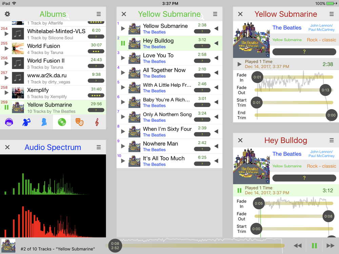Play track When I'm Sixty Four

pos(123,131)
